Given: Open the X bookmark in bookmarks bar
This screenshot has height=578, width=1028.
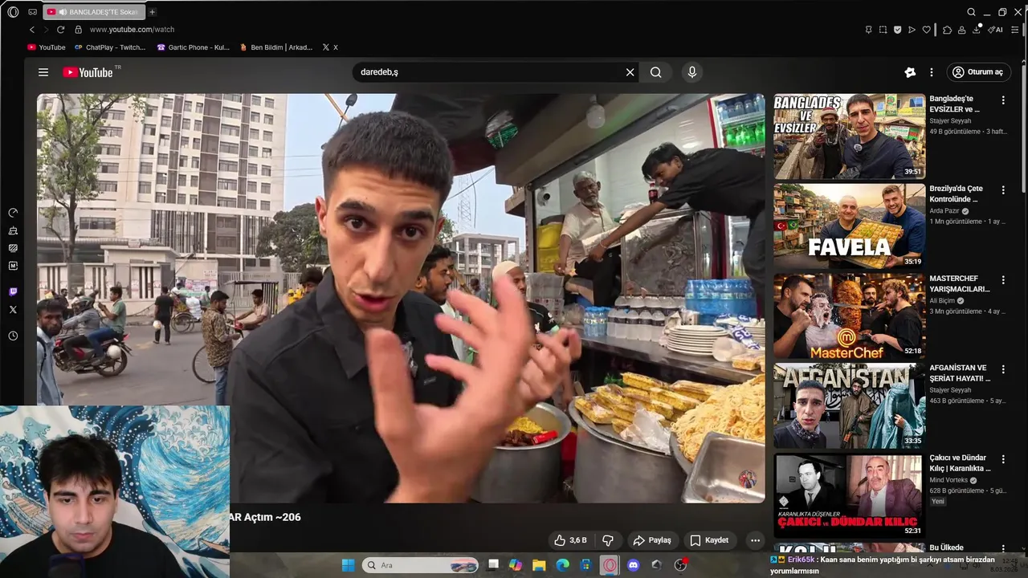Looking at the screenshot, I should 329,47.
